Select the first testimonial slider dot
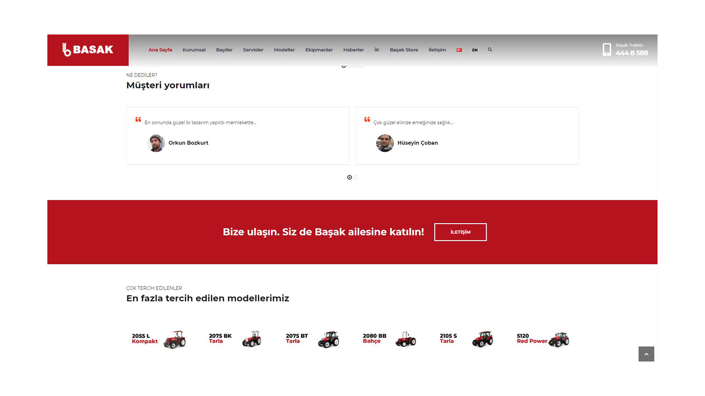 [350, 177]
